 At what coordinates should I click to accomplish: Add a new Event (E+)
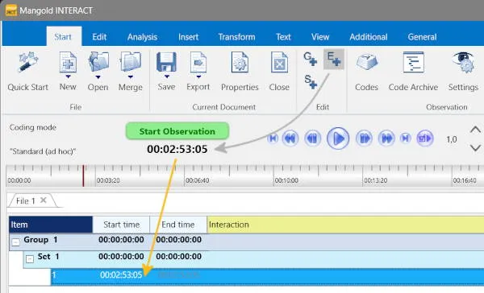tap(334, 59)
